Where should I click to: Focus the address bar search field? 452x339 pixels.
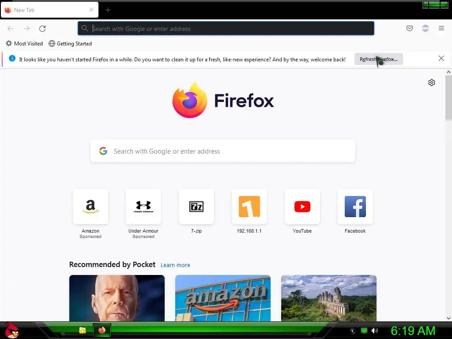click(x=226, y=29)
